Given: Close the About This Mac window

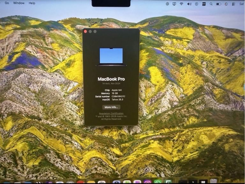Looking at the screenshot, I should 85,31.
